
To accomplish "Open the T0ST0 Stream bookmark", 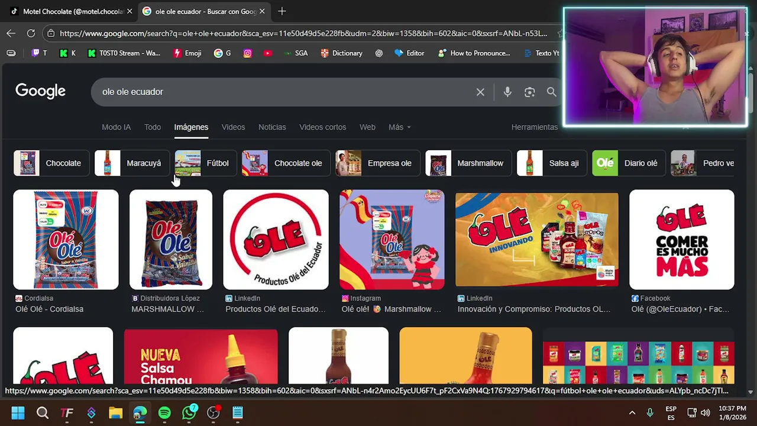I will [124, 53].
